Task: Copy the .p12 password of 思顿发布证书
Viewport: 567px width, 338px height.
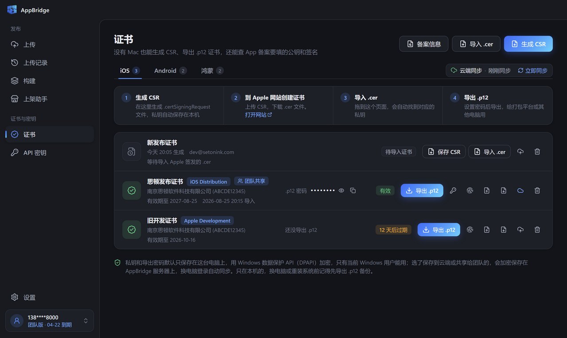Action: pos(353,191)
